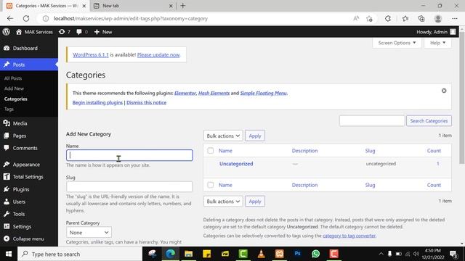Open File Explorer in taskbar

188,254
